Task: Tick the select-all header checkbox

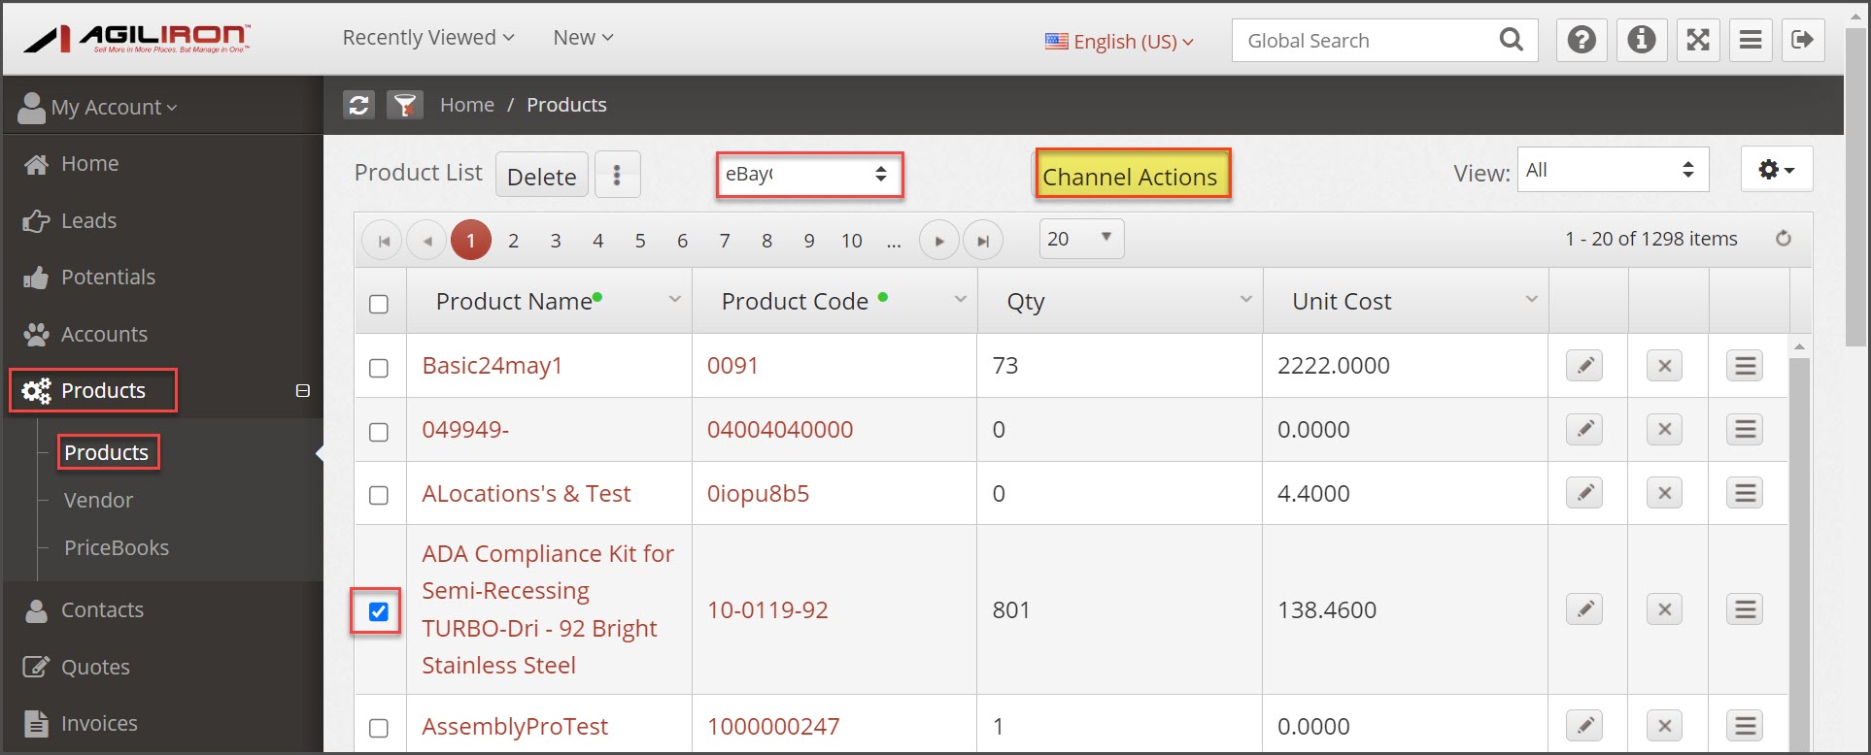Action: 379,304
